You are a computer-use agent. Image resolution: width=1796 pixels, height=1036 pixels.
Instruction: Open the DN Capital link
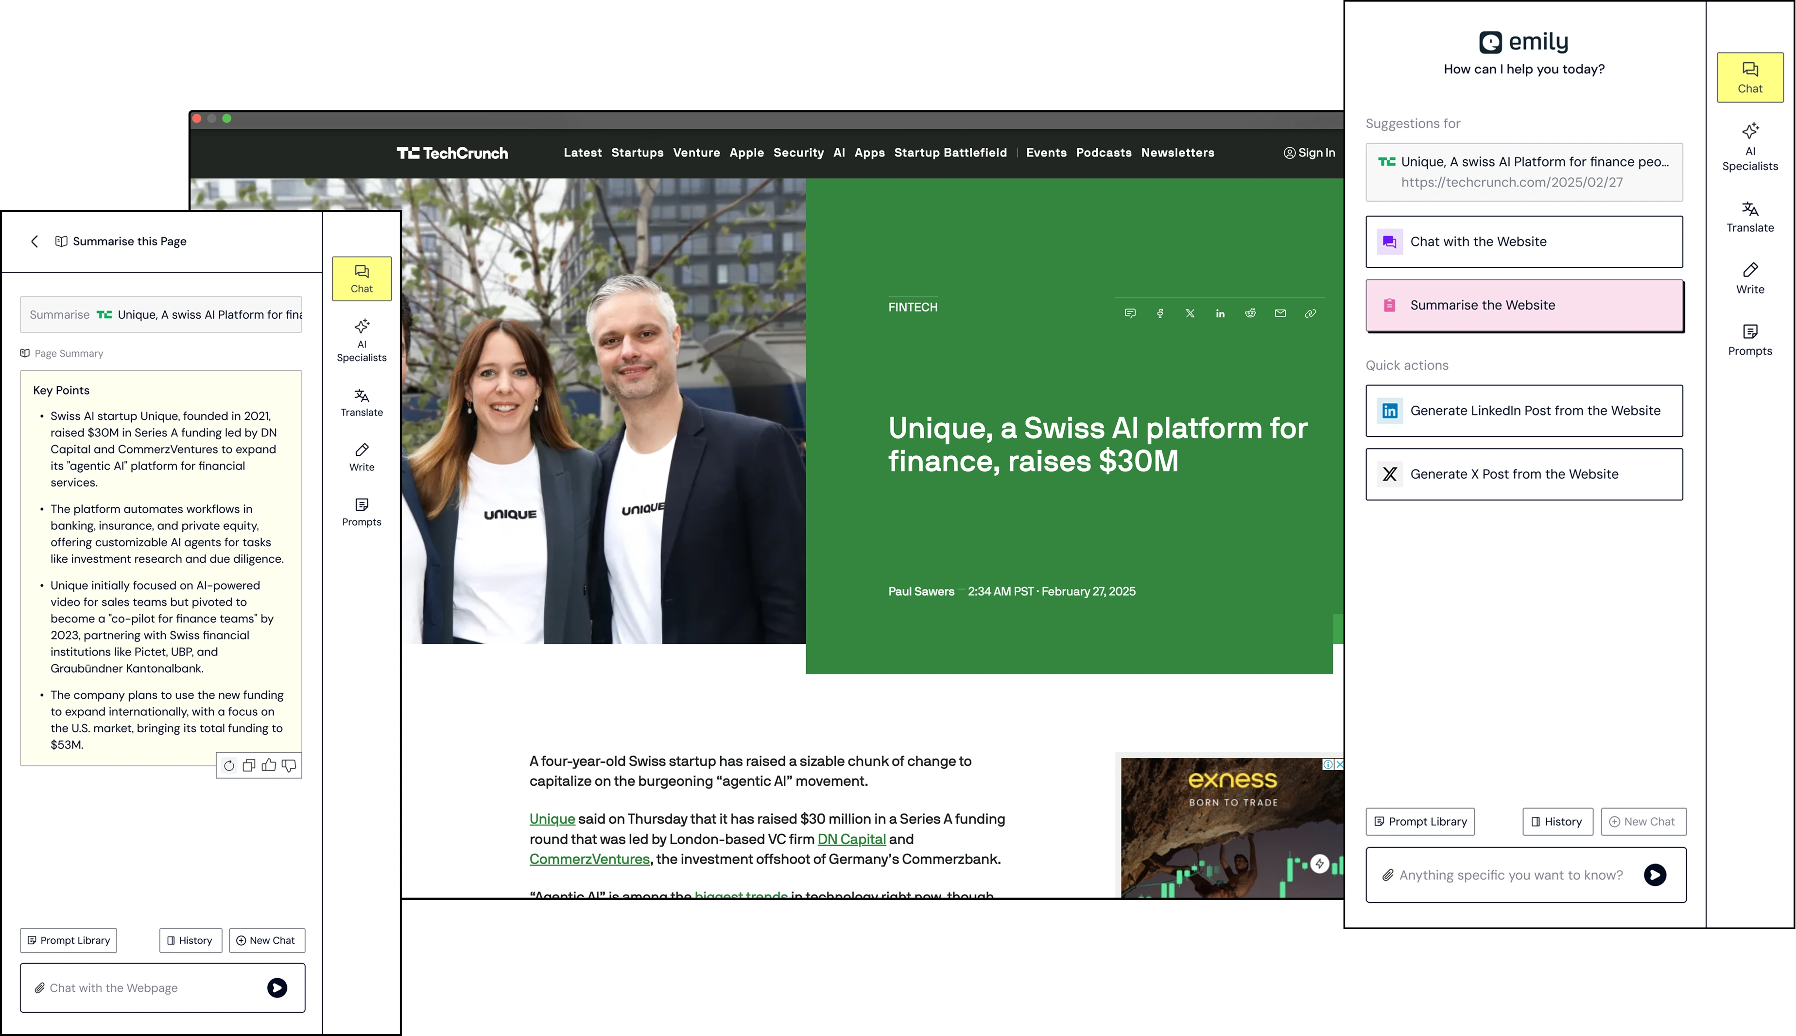click(x=851, y=839)
